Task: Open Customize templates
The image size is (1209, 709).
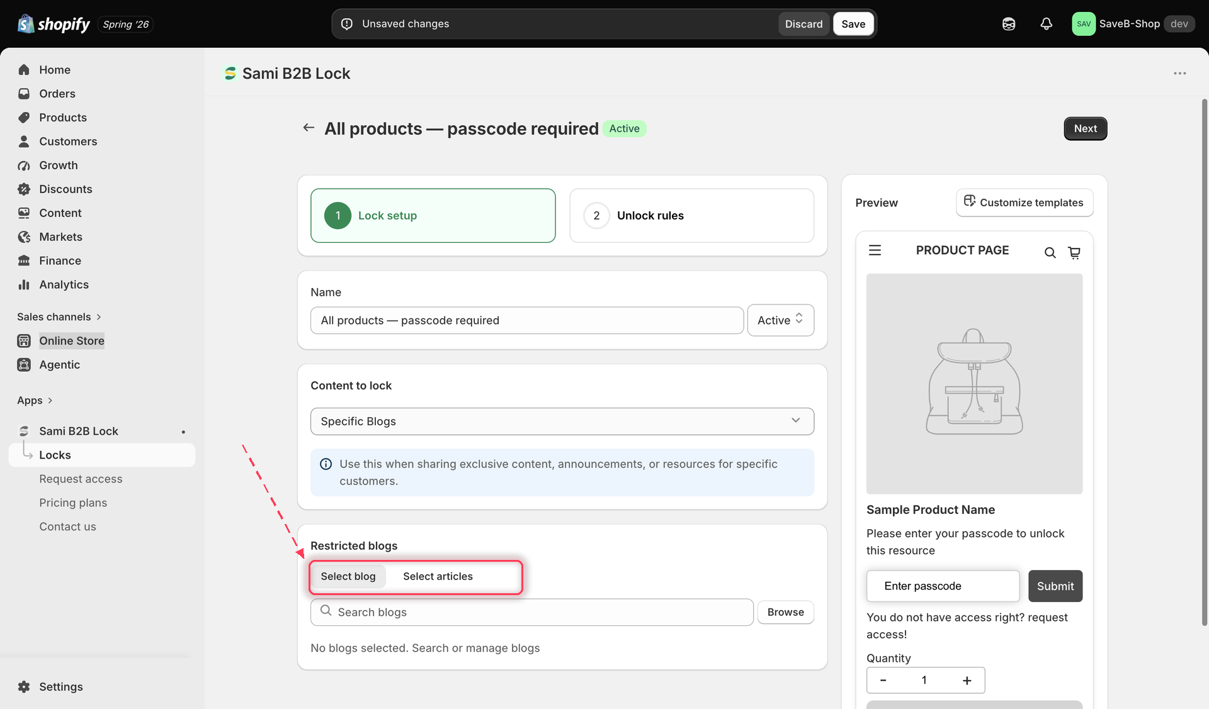Action: [1025, 203]
